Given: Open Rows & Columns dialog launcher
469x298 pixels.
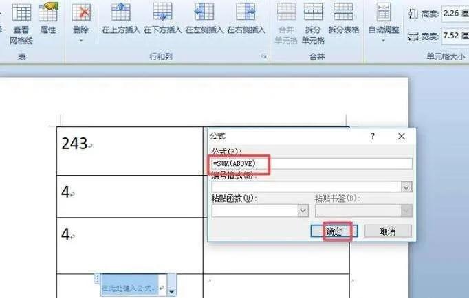Looking at the screenshot, I should [264, 56].
